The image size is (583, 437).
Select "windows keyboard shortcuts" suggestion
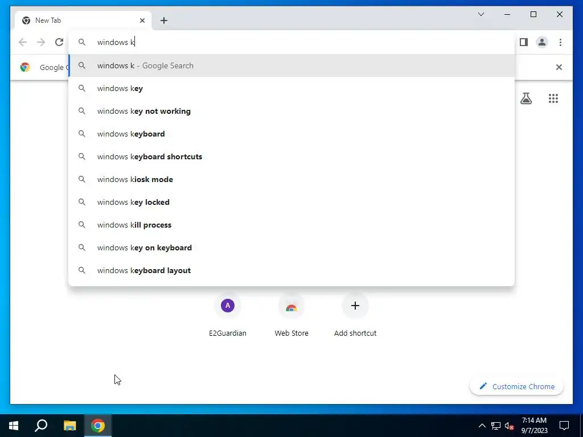[x=291, y=156]
